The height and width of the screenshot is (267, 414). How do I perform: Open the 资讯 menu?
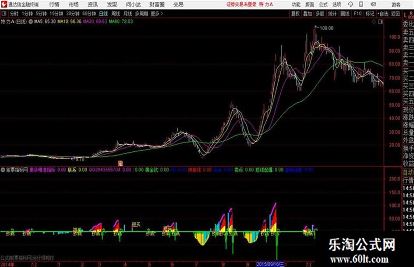(92, 4)
